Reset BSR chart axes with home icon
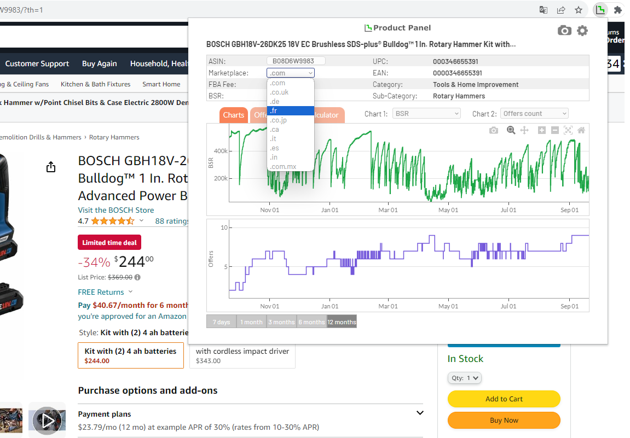The width and height of the screenshot is (630, 438). pyautogui.click(x=581, y=130)
